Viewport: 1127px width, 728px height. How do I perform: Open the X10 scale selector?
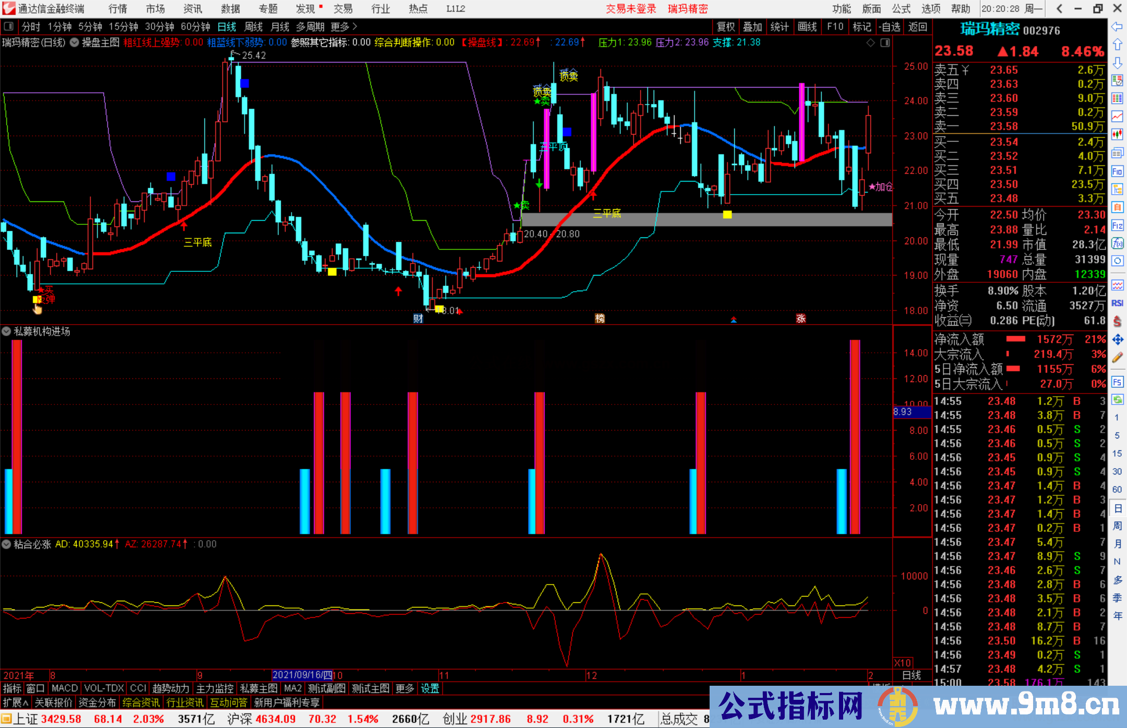point(903,662)
